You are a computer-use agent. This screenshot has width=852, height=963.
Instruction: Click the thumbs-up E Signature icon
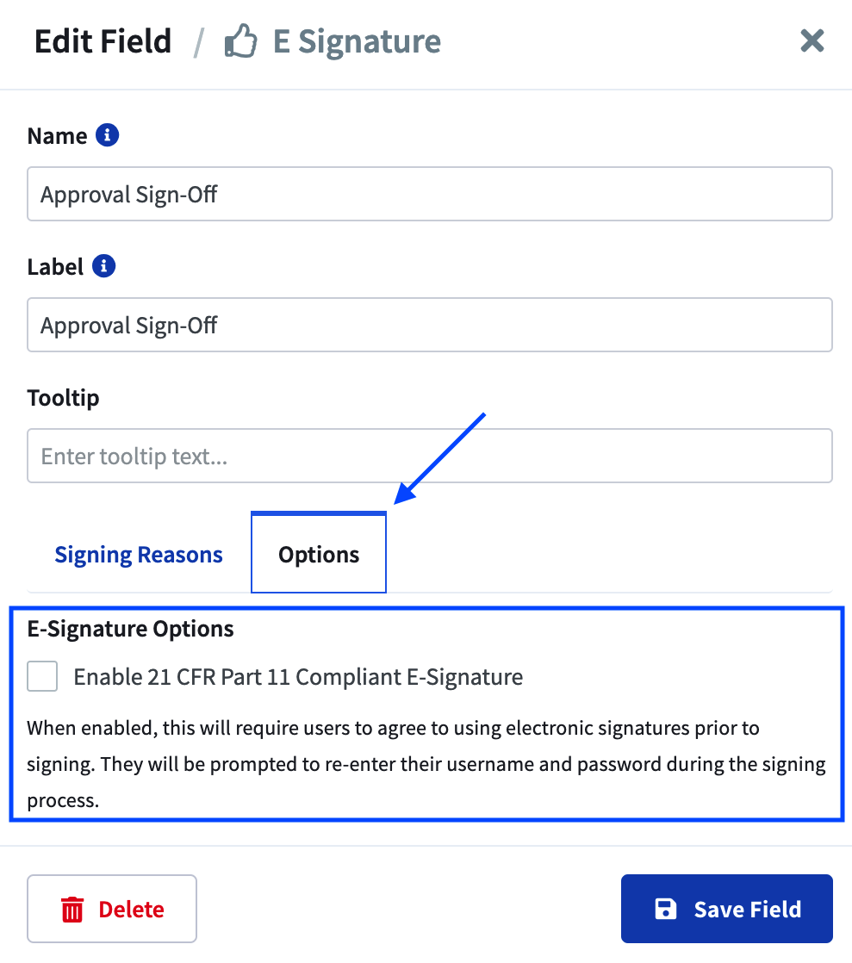click(240, 41)
